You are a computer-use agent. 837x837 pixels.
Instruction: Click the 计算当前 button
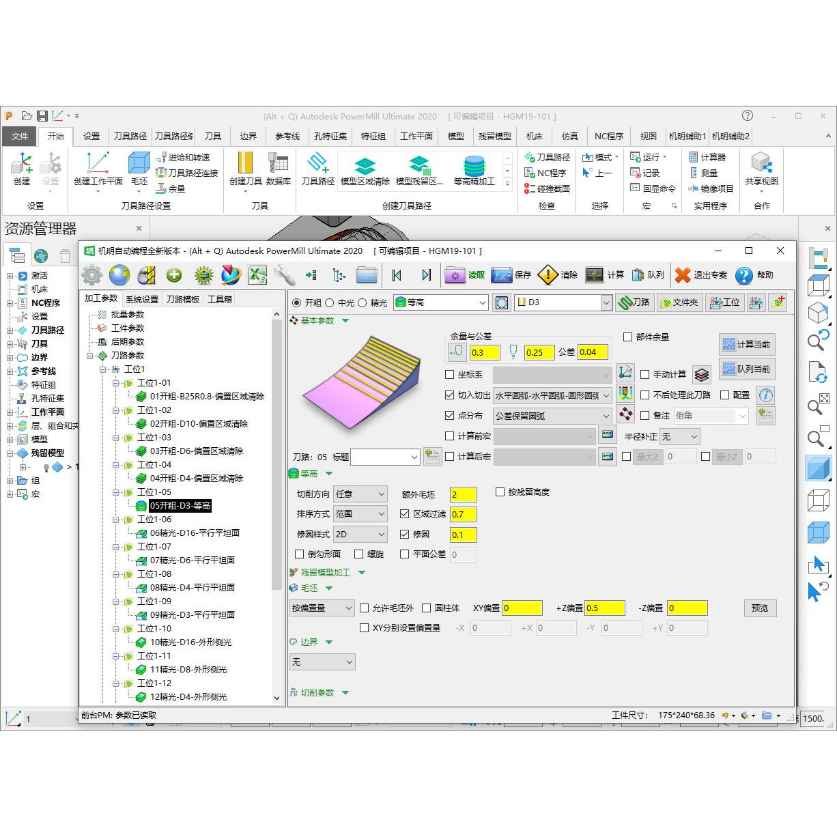pyautogui.click(x=747, y=345)
